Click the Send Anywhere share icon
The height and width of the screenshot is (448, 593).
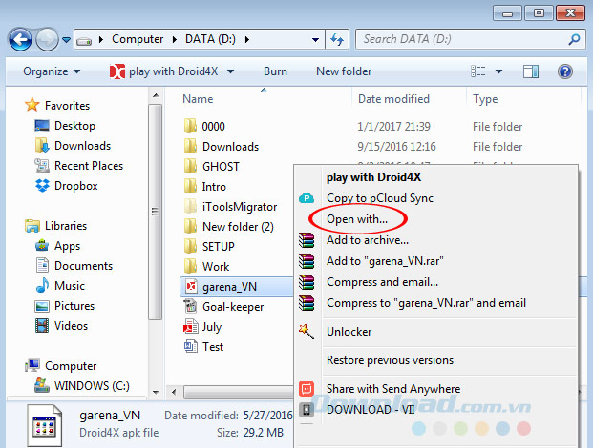(x=307, y=389)
